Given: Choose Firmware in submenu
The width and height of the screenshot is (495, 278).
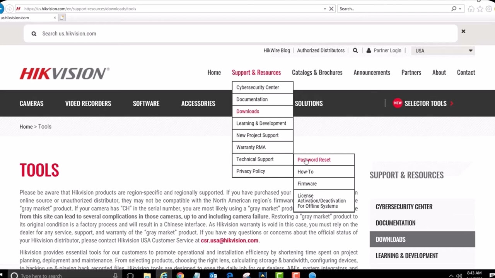Looking at the screenshot, I should coord(324,184).
